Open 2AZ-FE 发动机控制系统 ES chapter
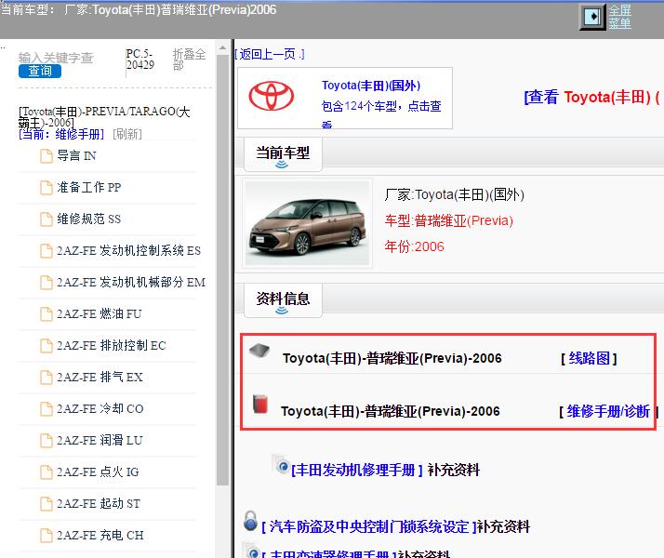 pyautogui.click(x=128, y=250)
